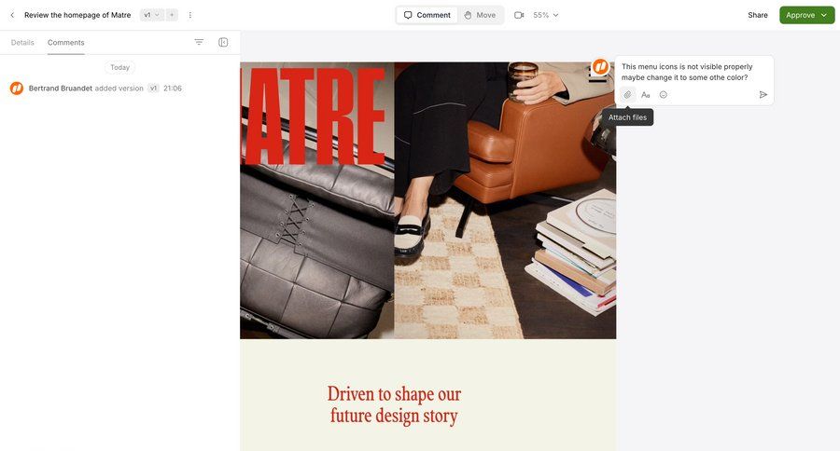Image resolution: width=840 pixels, height=451 pixels.
Task: Open the v1 version dropdown
Action: click(151, 15)
